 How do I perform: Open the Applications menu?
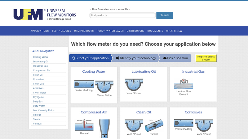pos(40,31)
